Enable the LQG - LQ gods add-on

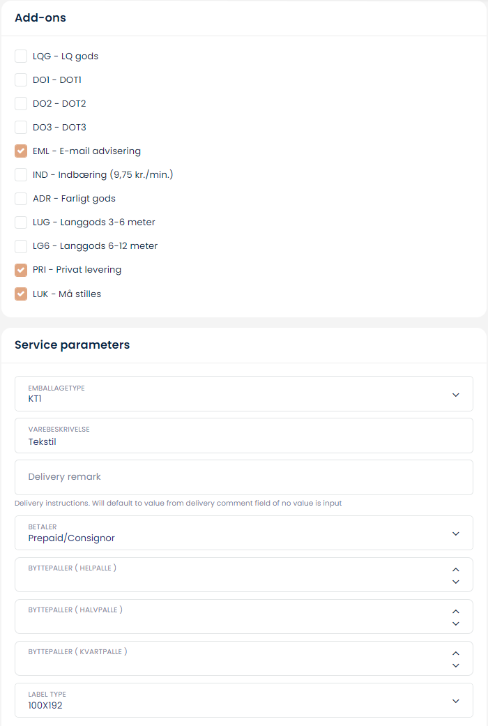21,56
